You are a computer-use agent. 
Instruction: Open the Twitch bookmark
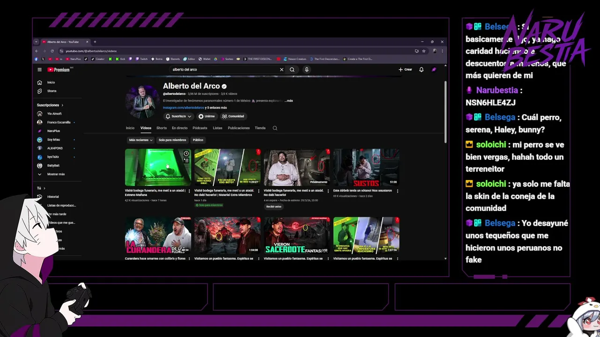(x=142, y=59)
